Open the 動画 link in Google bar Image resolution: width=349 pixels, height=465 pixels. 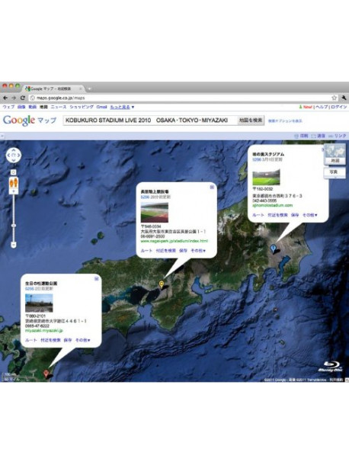point(32,107)
